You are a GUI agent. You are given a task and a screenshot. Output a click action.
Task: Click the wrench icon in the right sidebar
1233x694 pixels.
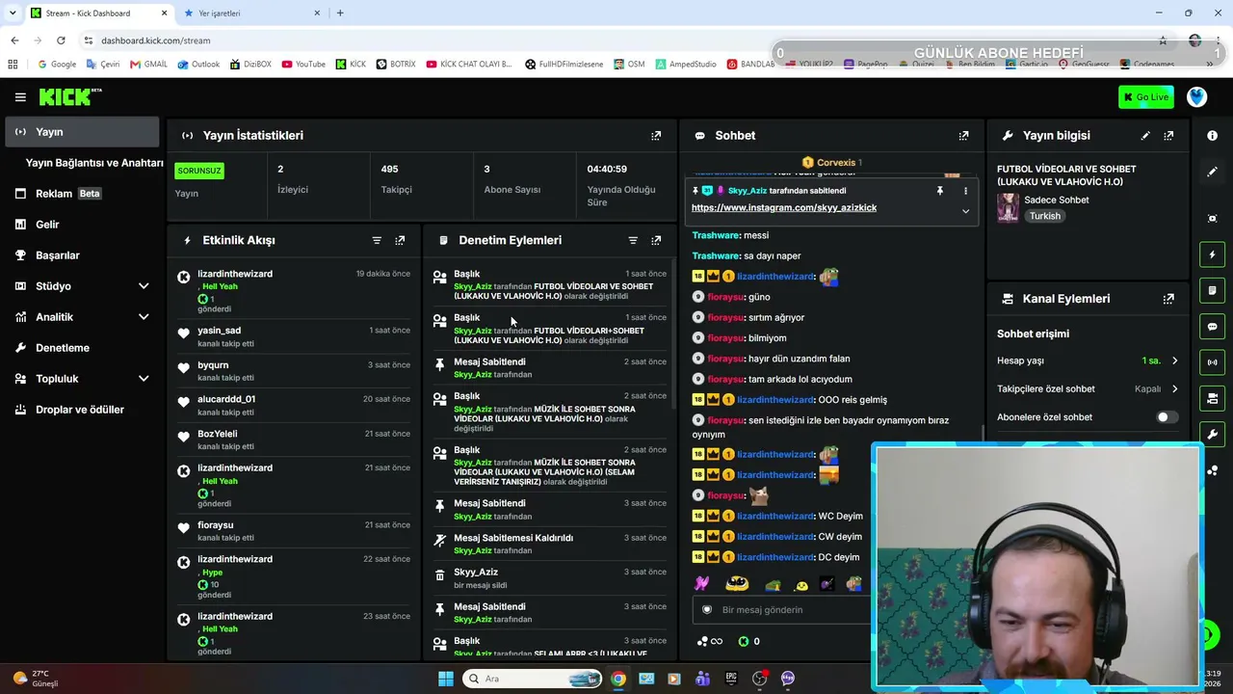[x=1212, y=434]
